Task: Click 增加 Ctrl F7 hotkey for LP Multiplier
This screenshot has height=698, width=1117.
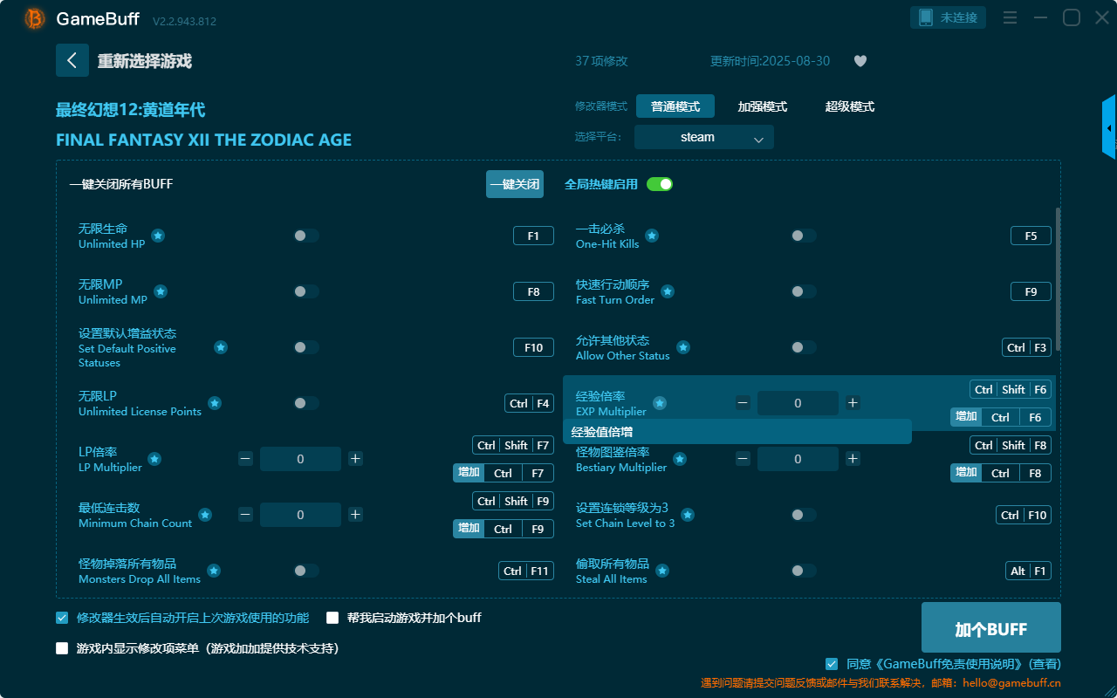Action: tap(504, 473)
